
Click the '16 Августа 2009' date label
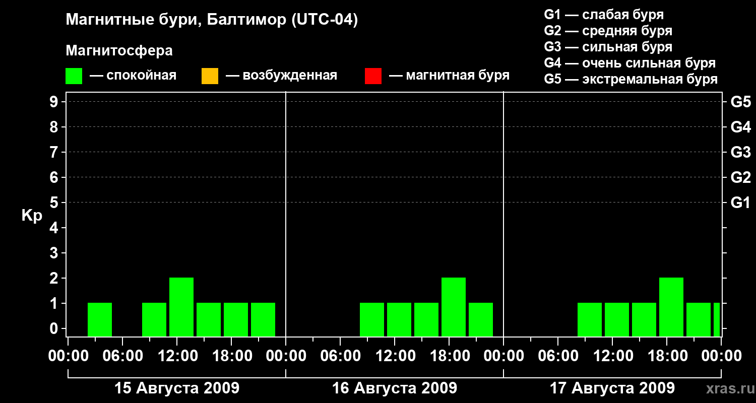pos(395,388)
